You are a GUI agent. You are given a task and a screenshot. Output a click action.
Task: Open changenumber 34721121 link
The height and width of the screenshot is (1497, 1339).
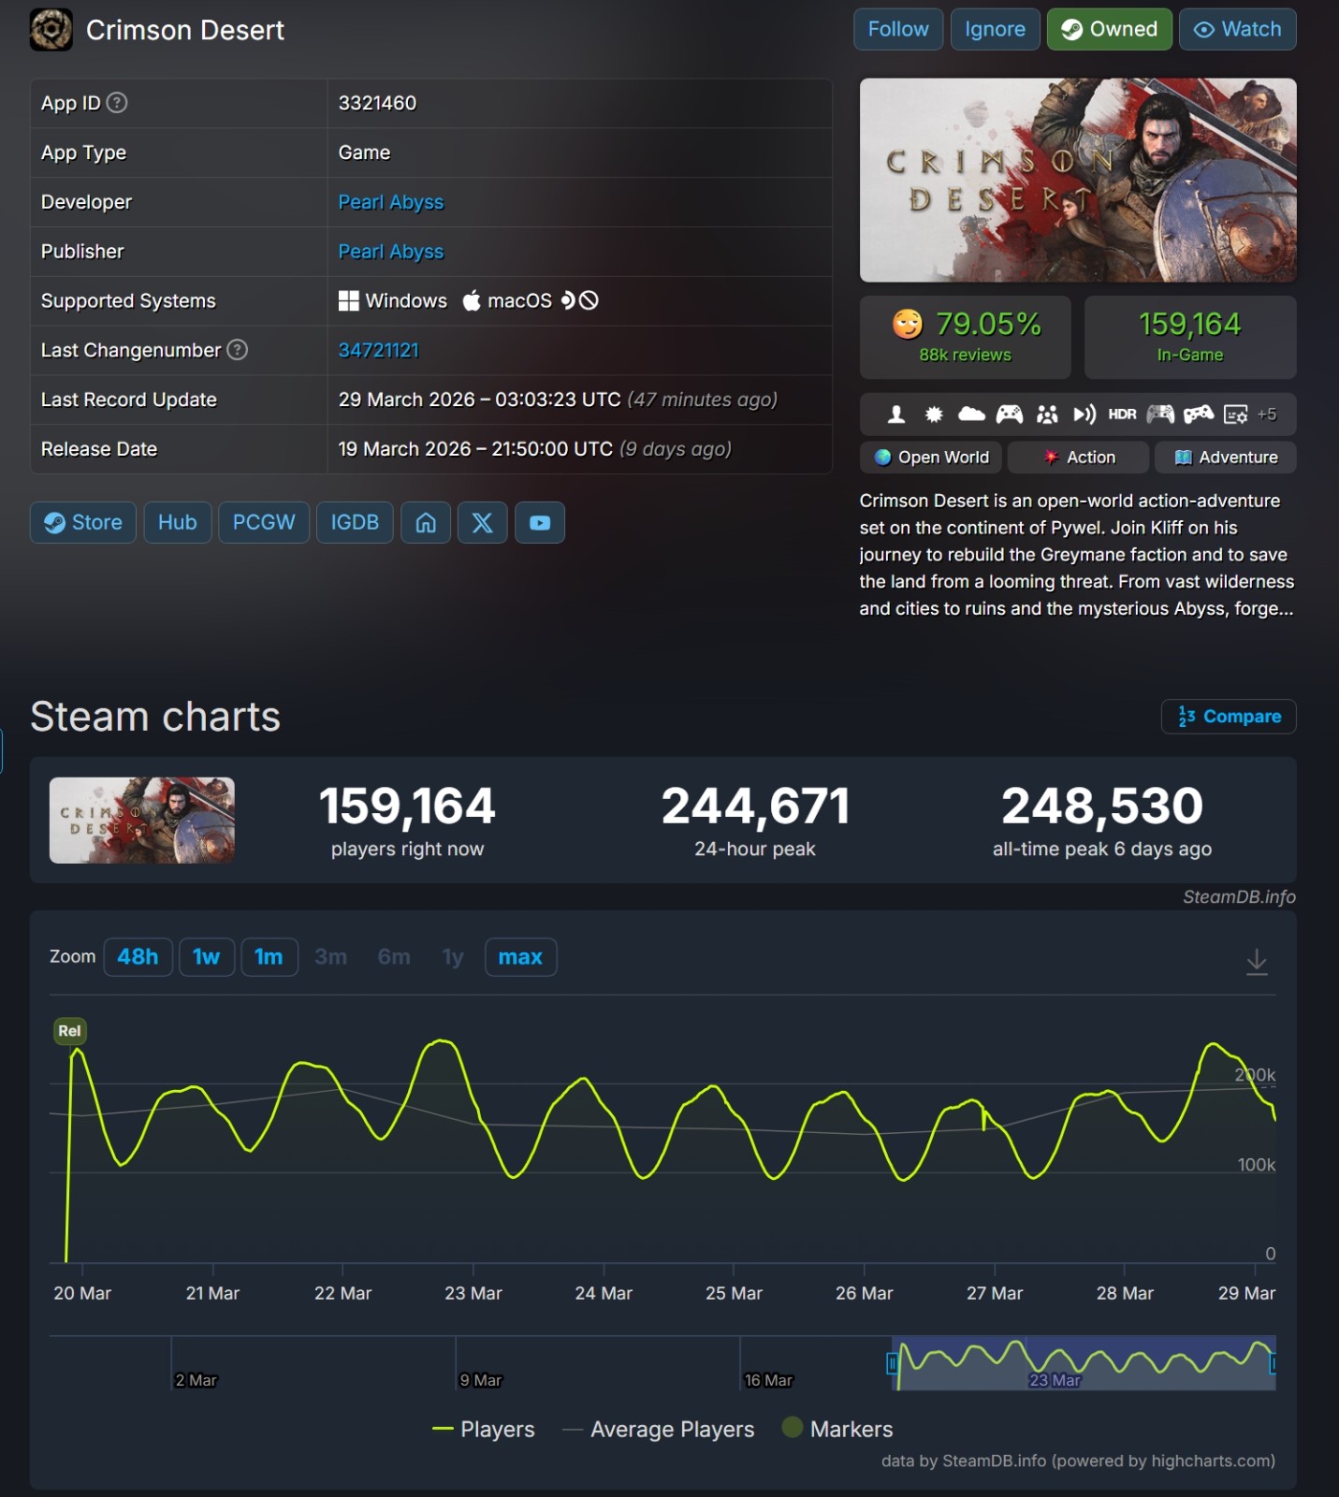pos(378,350)
